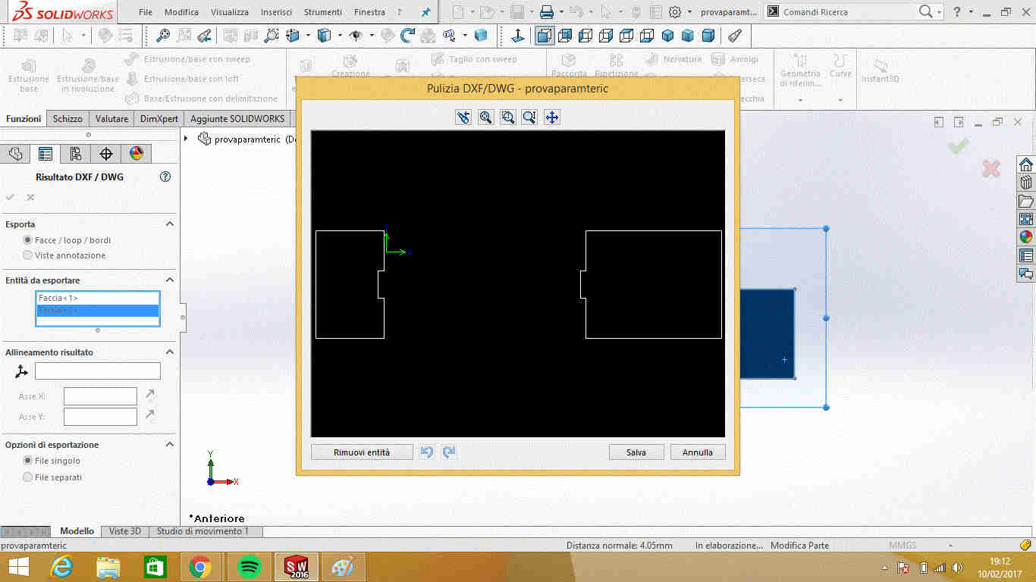Viewport: 1036px width, 582px height.
Task: Click the Annulla button
Action: (698, 452)
